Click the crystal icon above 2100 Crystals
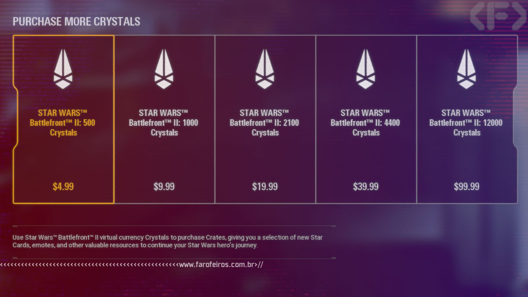 (264, 69)
